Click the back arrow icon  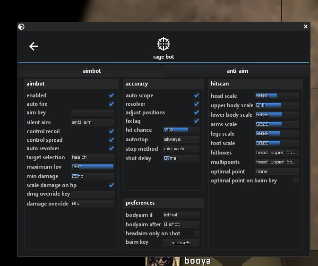(x=34, y=46)
